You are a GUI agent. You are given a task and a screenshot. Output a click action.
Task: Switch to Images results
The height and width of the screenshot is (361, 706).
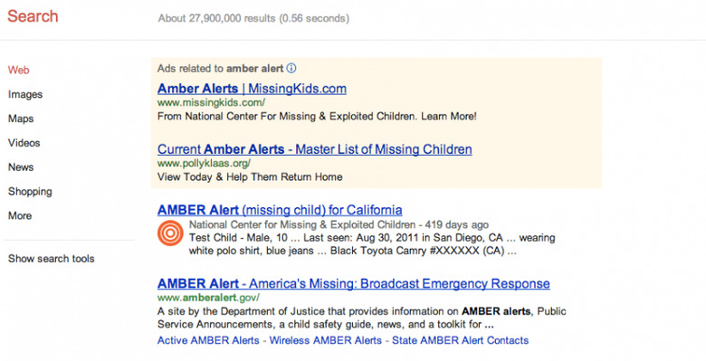tap(25, 94)
